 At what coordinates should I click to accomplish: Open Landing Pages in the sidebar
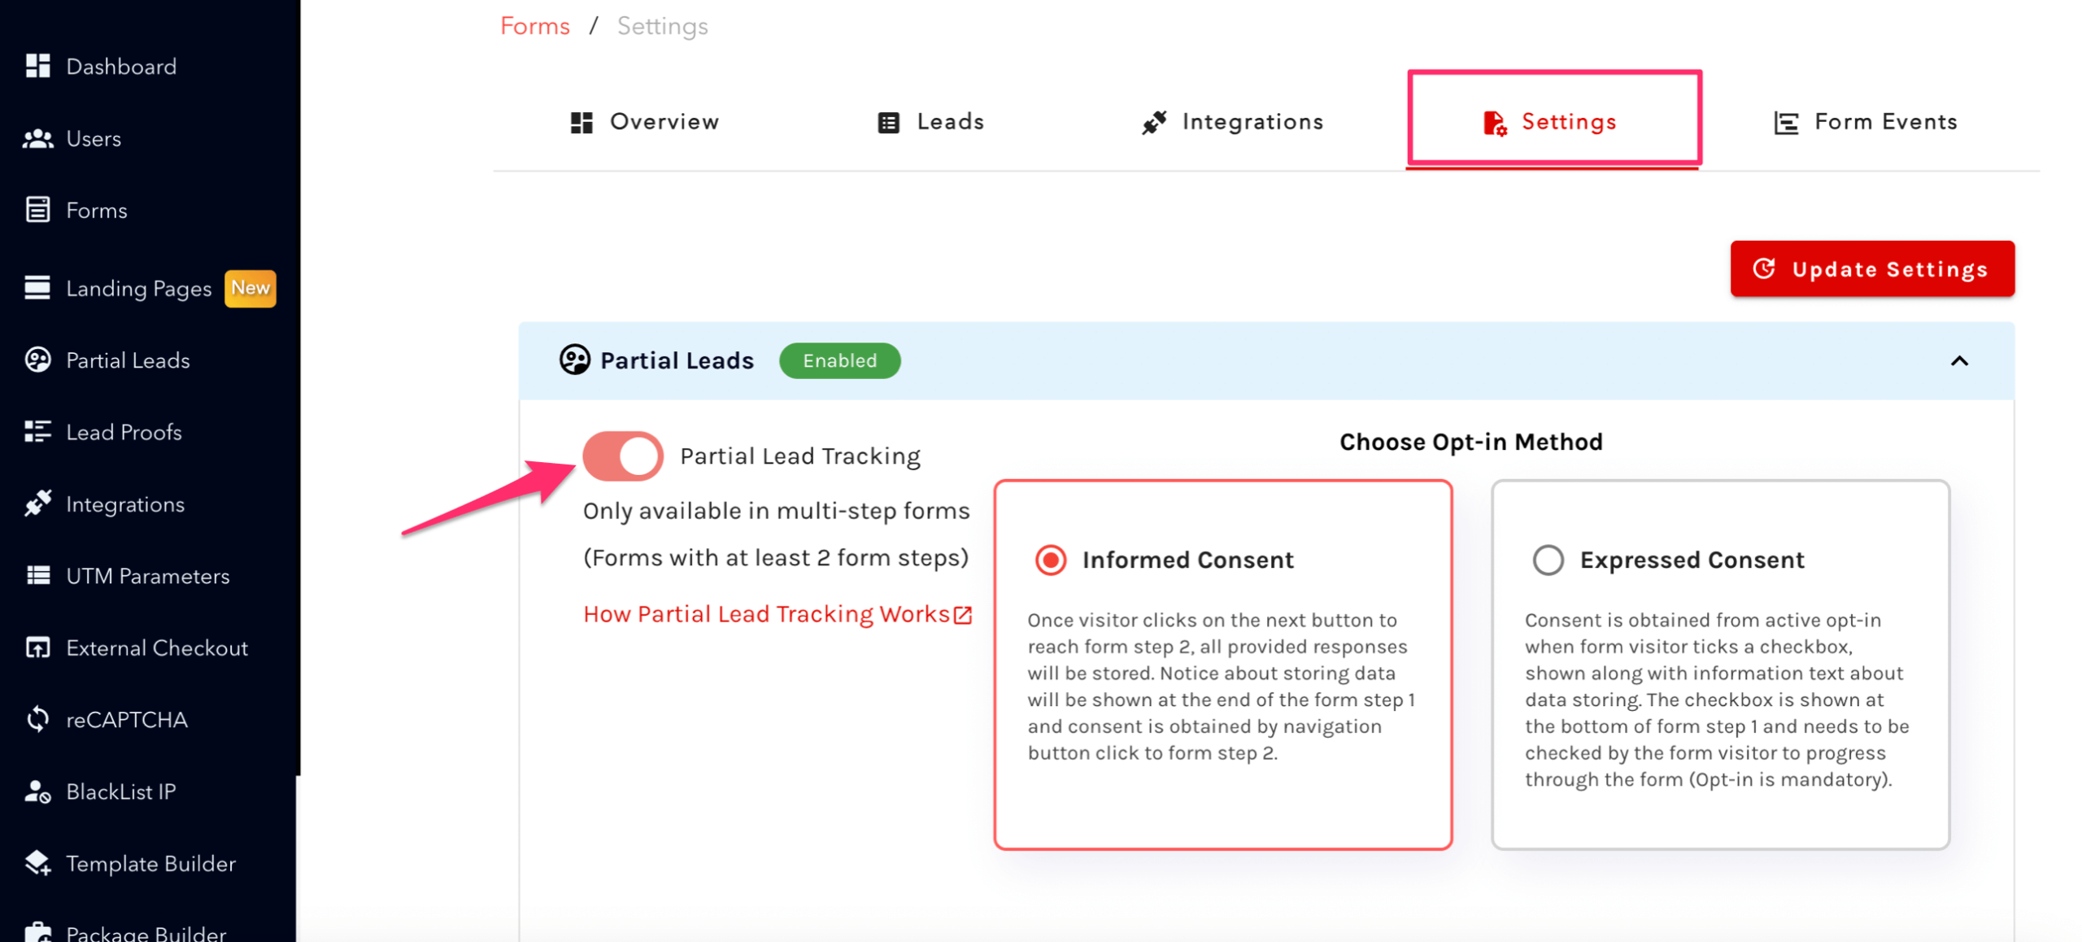tap(138, 288)
